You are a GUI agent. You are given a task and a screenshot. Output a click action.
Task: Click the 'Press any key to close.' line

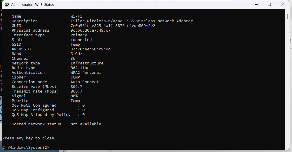coord(29,138)
